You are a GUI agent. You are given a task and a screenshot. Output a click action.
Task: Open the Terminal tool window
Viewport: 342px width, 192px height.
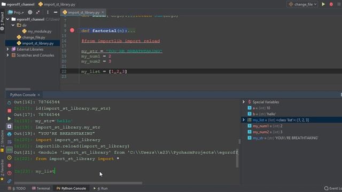(41, 188)
